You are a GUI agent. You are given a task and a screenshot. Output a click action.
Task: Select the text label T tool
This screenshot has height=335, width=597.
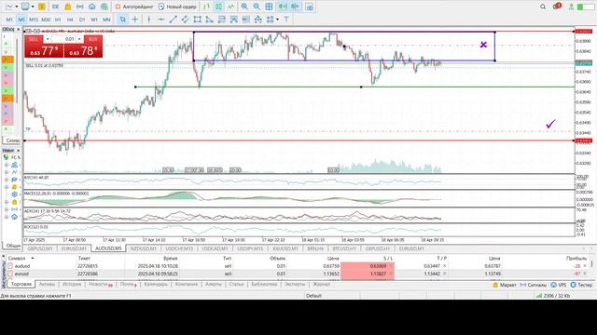coord(286,19)
